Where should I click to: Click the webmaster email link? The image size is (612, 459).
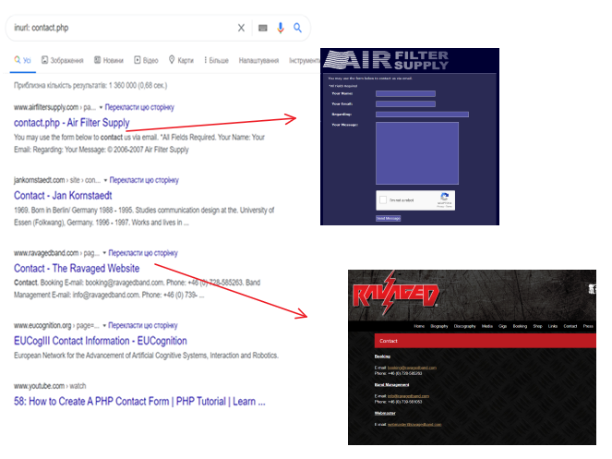point(414,425)
